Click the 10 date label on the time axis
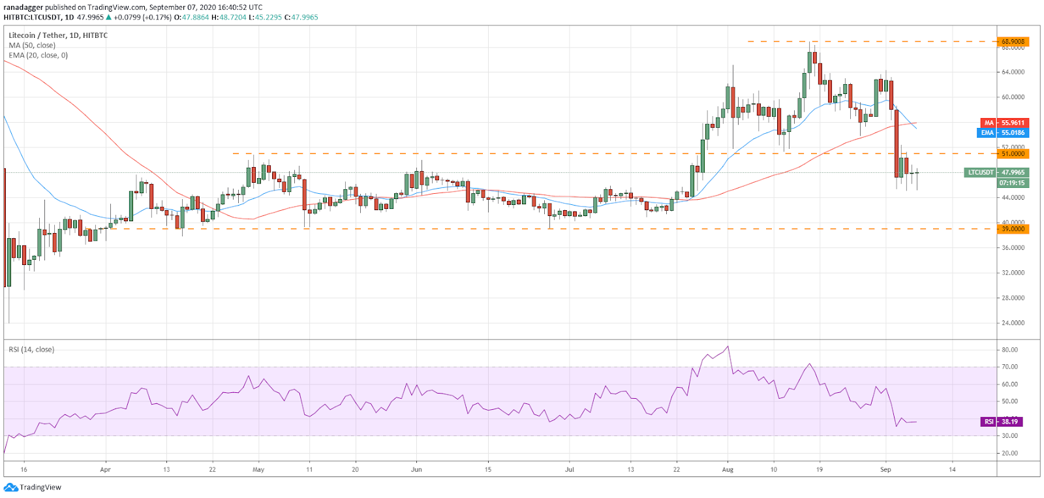This screenshot has width=1044, height=498. click(774, 470)
